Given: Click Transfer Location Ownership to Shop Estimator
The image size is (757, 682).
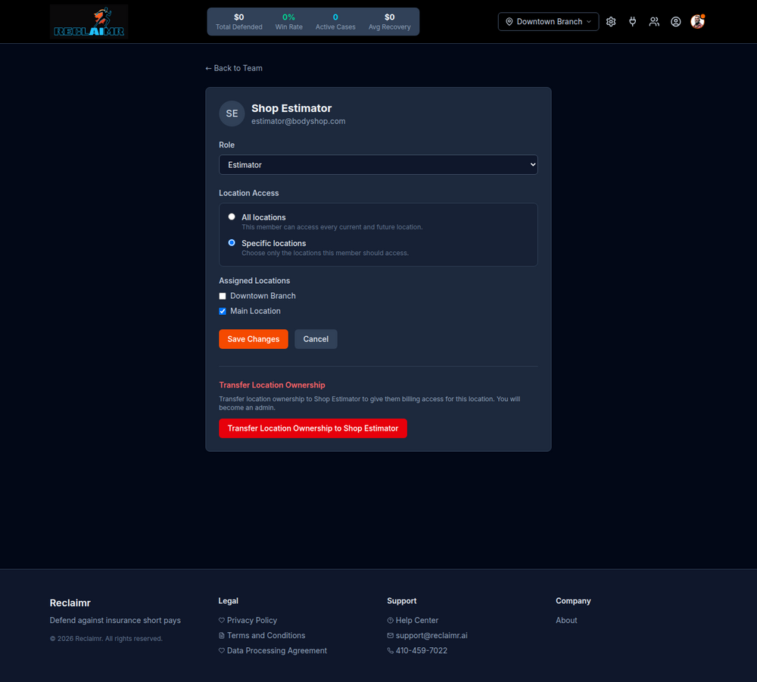Looking at the screenshot, I should tap(313, 428).
